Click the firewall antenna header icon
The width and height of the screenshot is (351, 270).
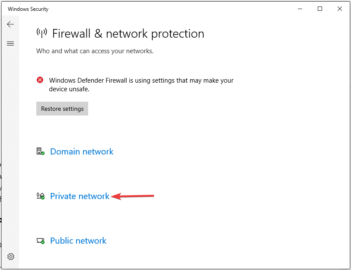[x=42, y=33]
